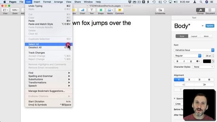
Task: Open the Help menu
Action: [x=98, y=2]
